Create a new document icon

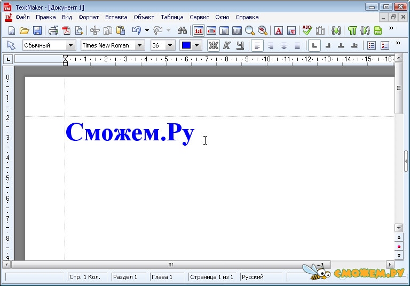point(12,30)
